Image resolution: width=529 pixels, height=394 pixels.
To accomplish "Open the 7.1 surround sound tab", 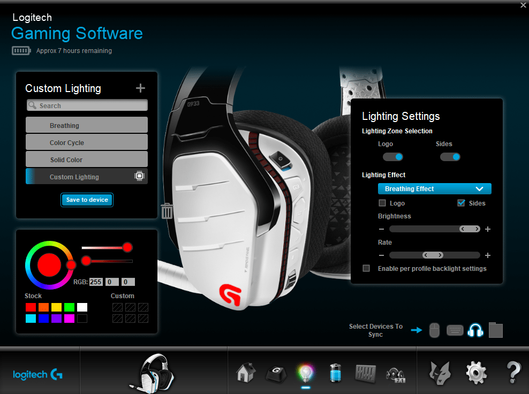I will [395, 375].
